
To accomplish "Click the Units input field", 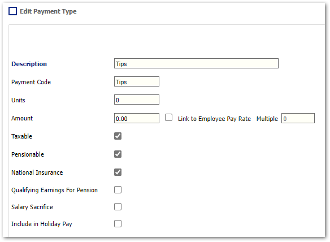I will click(137, 100).
